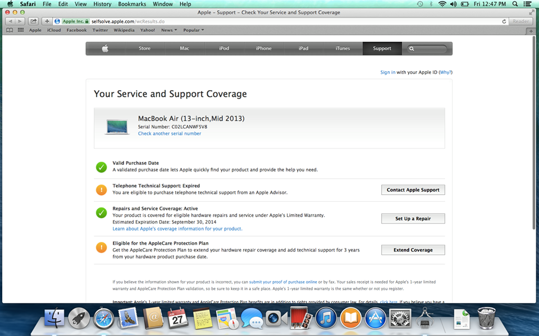Focus the Apple site search field

427,49
